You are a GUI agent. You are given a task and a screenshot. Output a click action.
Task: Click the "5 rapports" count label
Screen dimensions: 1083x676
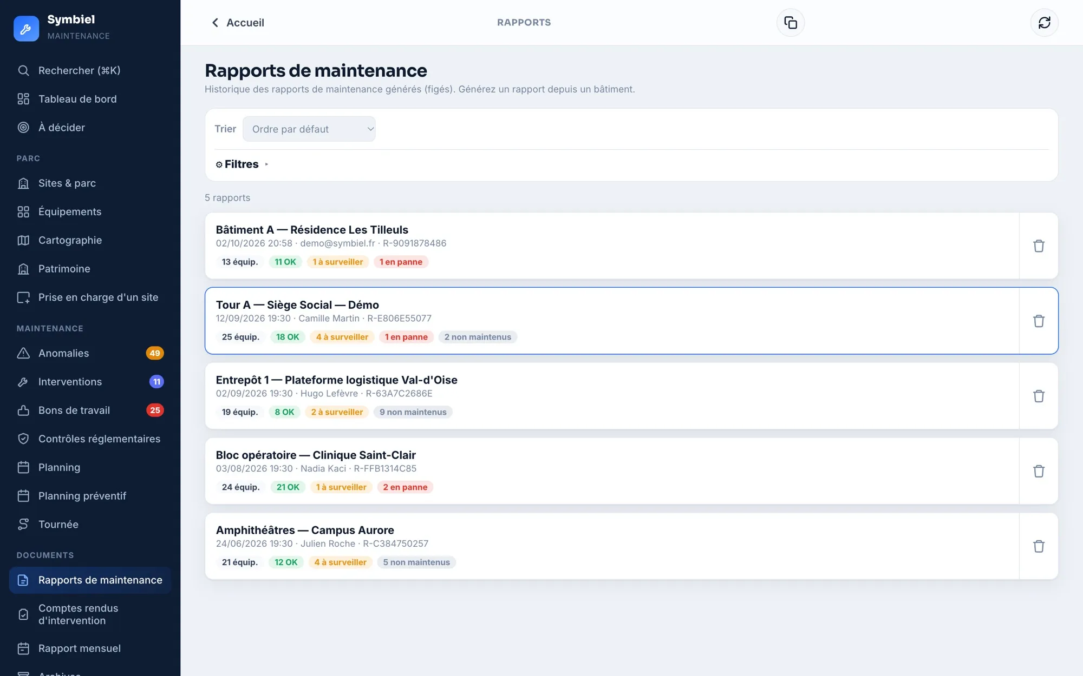(x=227, y=198)
